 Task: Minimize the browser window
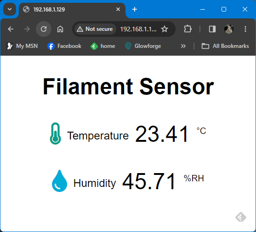point(203,9)
